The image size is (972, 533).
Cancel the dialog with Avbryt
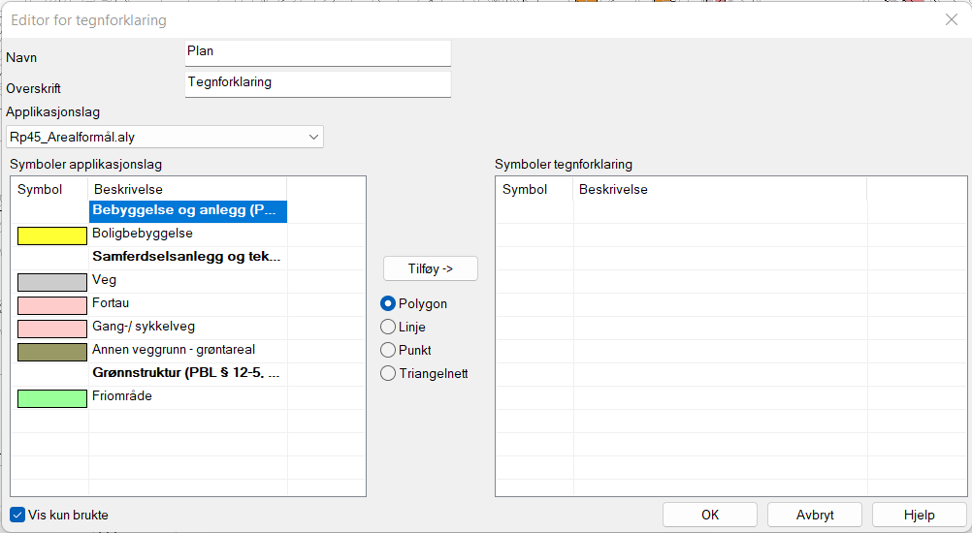(x=814, y=515)
